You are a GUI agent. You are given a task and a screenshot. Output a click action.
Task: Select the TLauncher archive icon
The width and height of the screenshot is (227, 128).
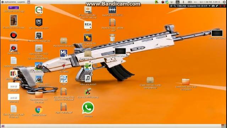(x=88, y=54)
